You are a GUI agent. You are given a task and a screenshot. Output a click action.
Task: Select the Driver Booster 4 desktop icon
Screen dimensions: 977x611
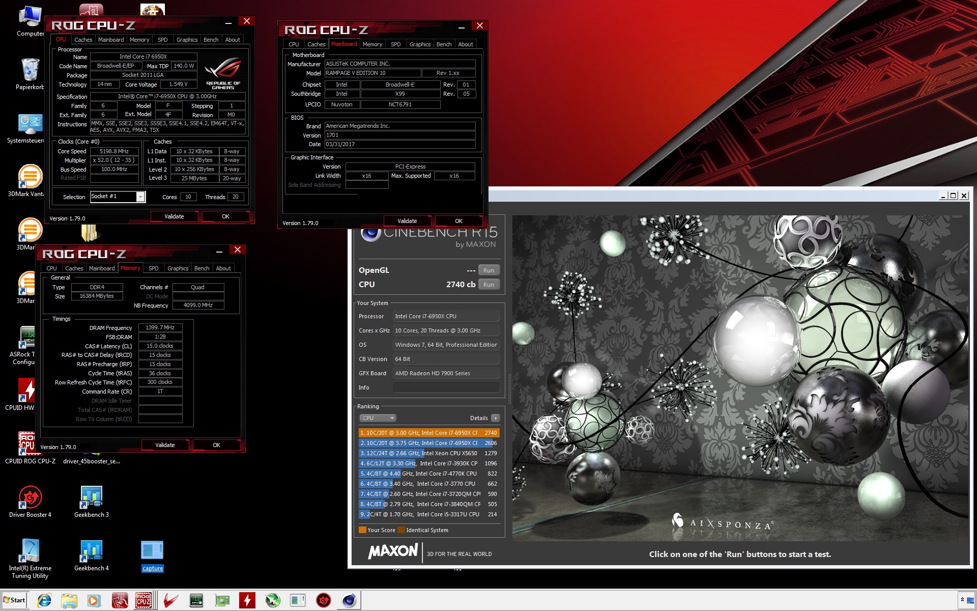(x=30, y=502)
